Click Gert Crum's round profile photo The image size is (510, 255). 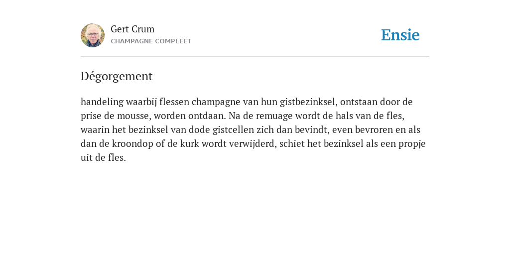click(x=93, y=35)
